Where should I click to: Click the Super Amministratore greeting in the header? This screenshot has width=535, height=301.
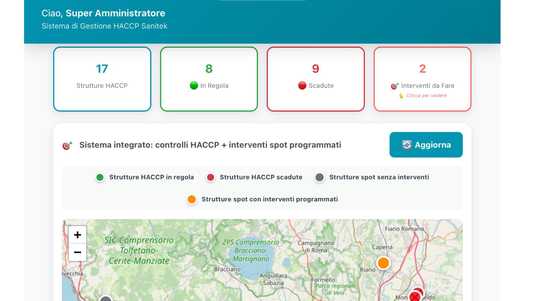pyautogui.click(x=115, y=13)
